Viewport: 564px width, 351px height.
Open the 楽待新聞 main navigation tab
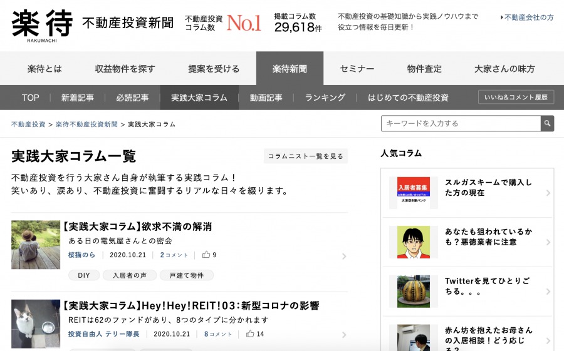point(290,69)
